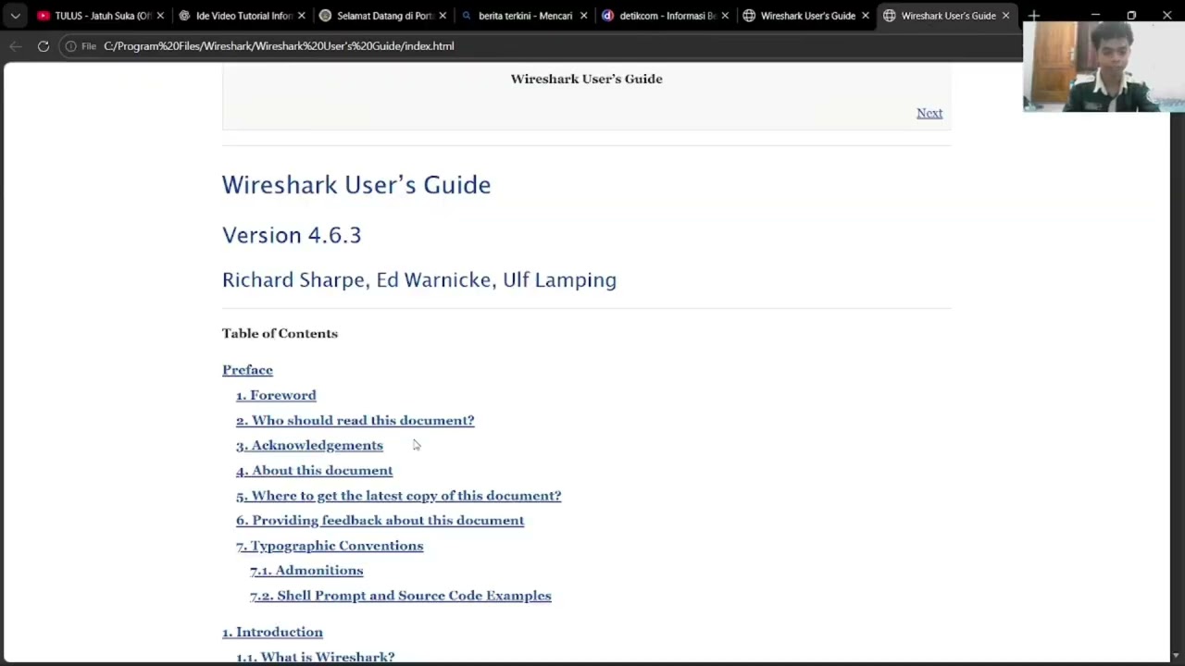Open Where to get the latest copy link

398,496
